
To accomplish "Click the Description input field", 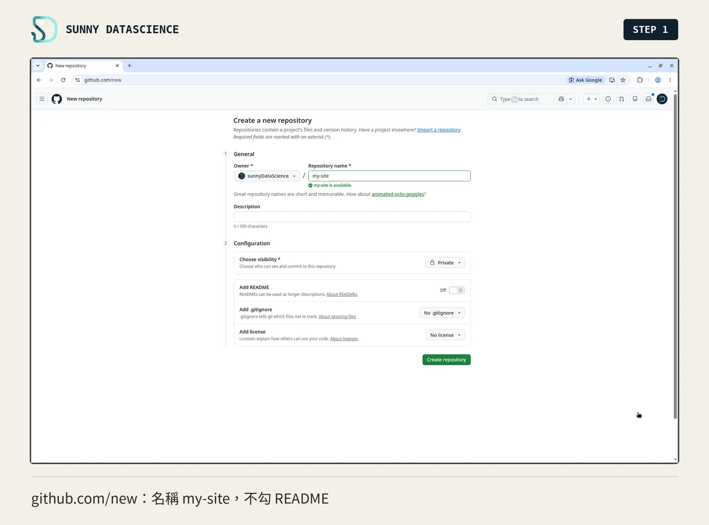I will coord(352,217).
